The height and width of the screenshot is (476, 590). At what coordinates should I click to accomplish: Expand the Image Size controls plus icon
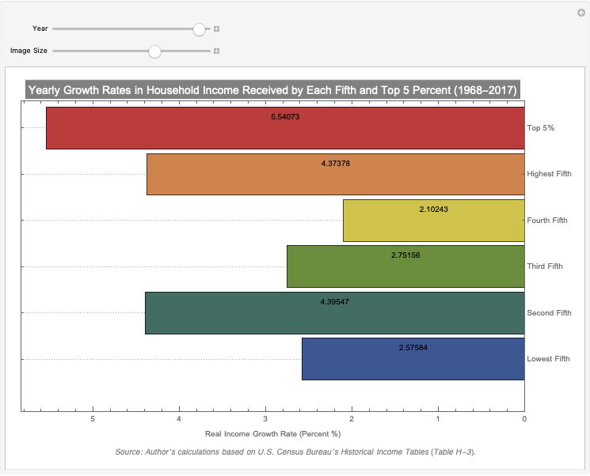click(217, 51)
